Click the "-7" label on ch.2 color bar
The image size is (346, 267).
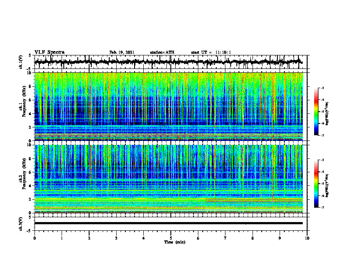point(322,208)
